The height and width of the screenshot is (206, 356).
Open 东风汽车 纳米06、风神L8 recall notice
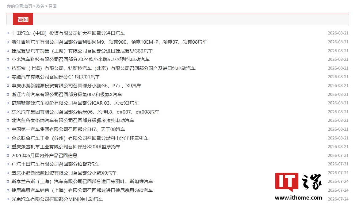pos(85,112)
